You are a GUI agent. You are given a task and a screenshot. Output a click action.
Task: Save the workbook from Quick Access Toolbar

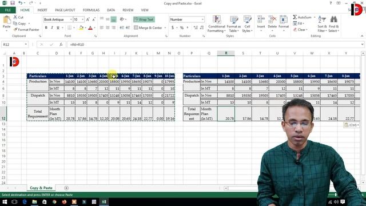13,3
